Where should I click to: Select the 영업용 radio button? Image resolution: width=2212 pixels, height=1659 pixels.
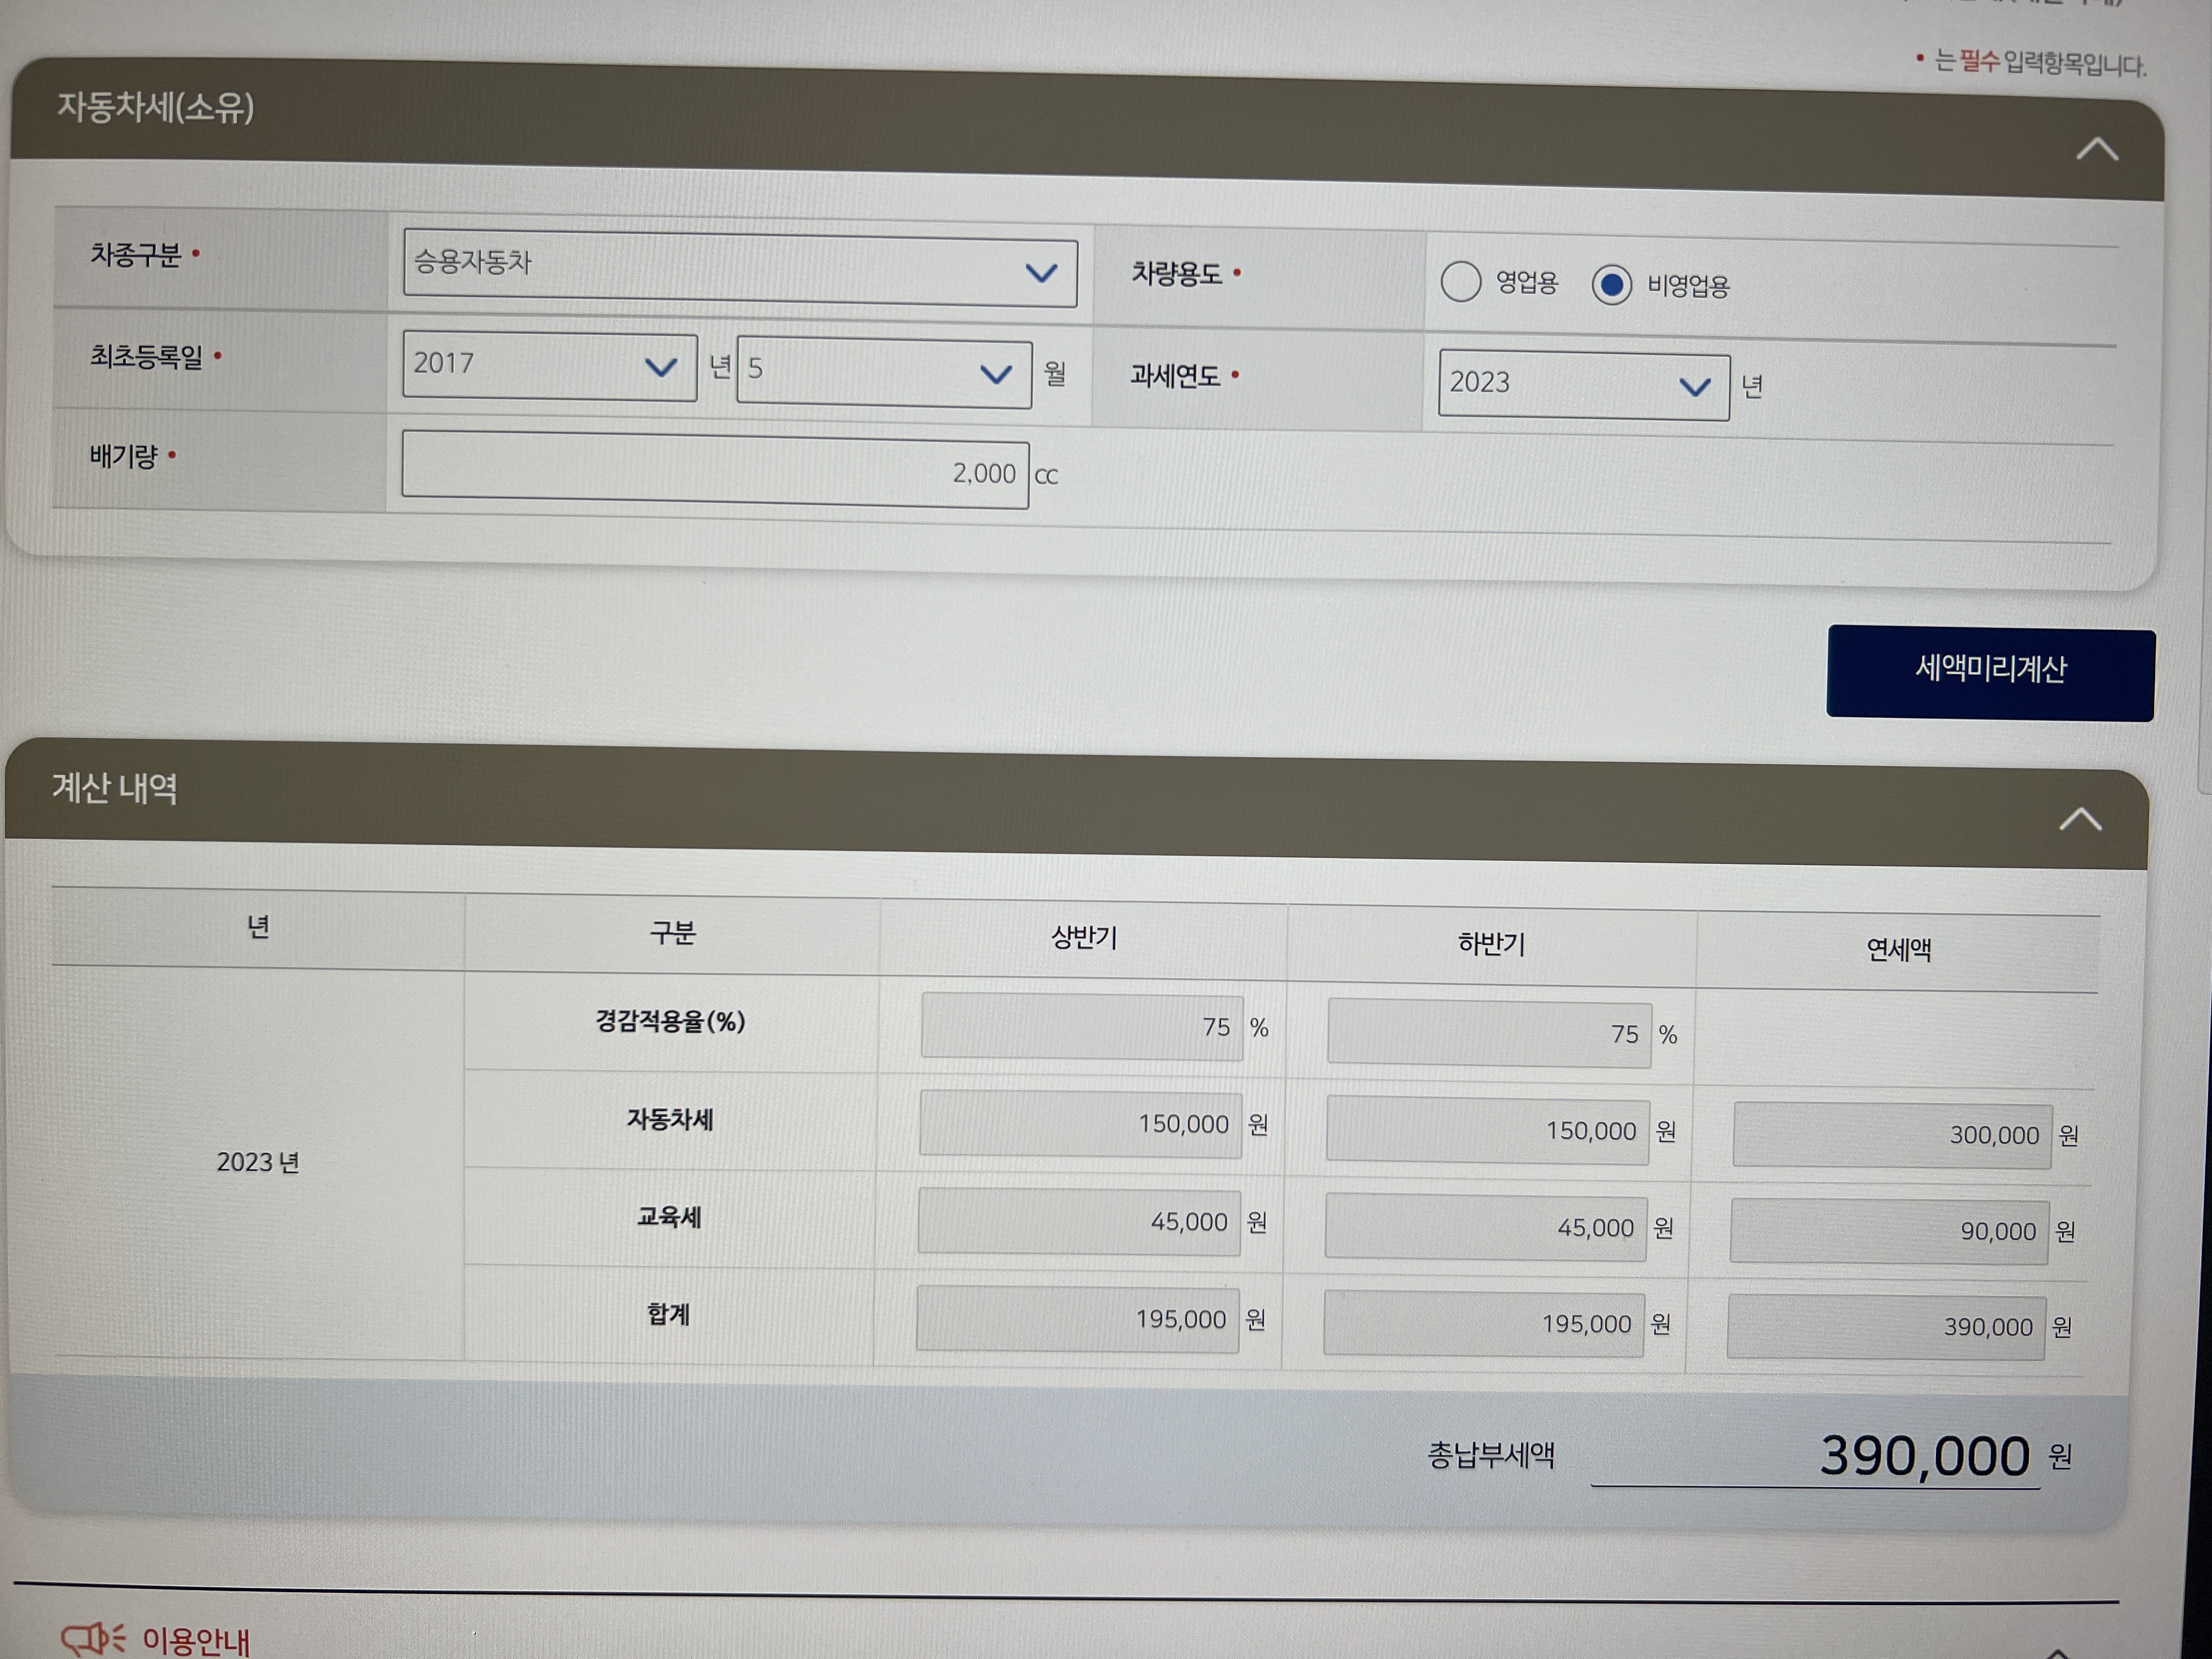tap(1460, 282)
